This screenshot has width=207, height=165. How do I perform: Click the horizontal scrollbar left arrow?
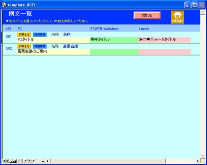(47, 161)
